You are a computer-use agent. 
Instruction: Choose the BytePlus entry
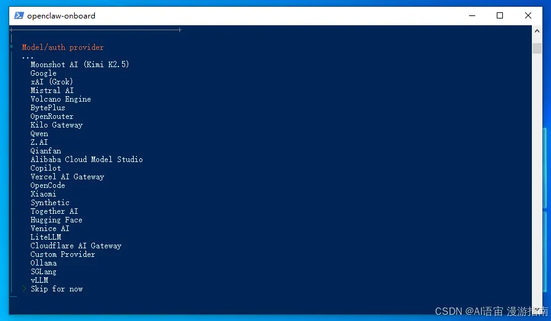48,108
